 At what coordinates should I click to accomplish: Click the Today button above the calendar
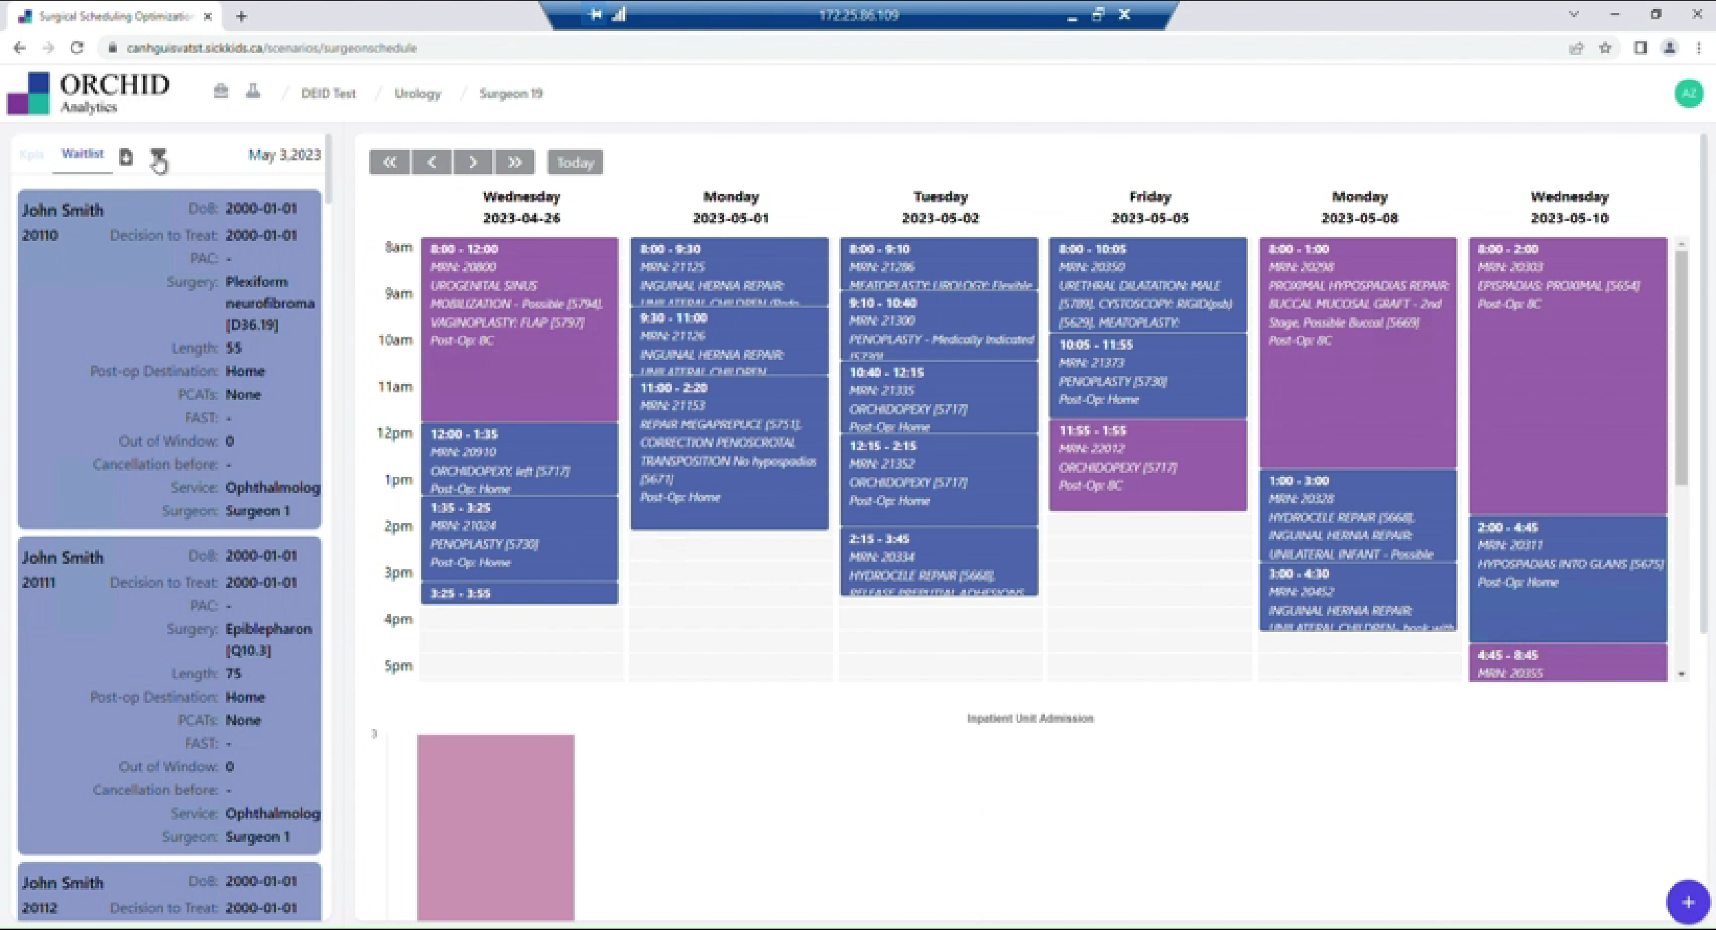pos(574,162)
